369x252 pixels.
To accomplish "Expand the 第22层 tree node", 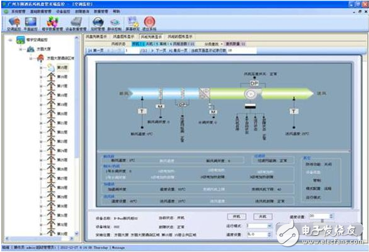I will 41,133.
